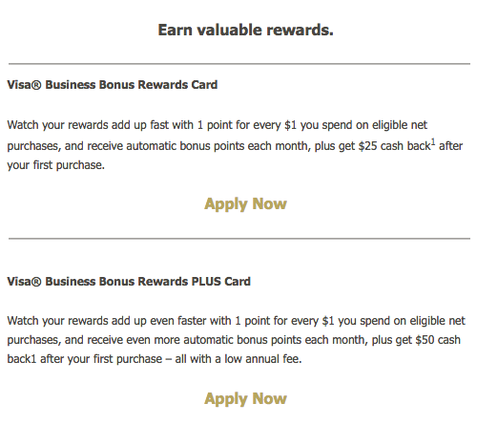Click the 'Earn valuable rewards.' heading
477x425 pixels.
pos(245,30)
